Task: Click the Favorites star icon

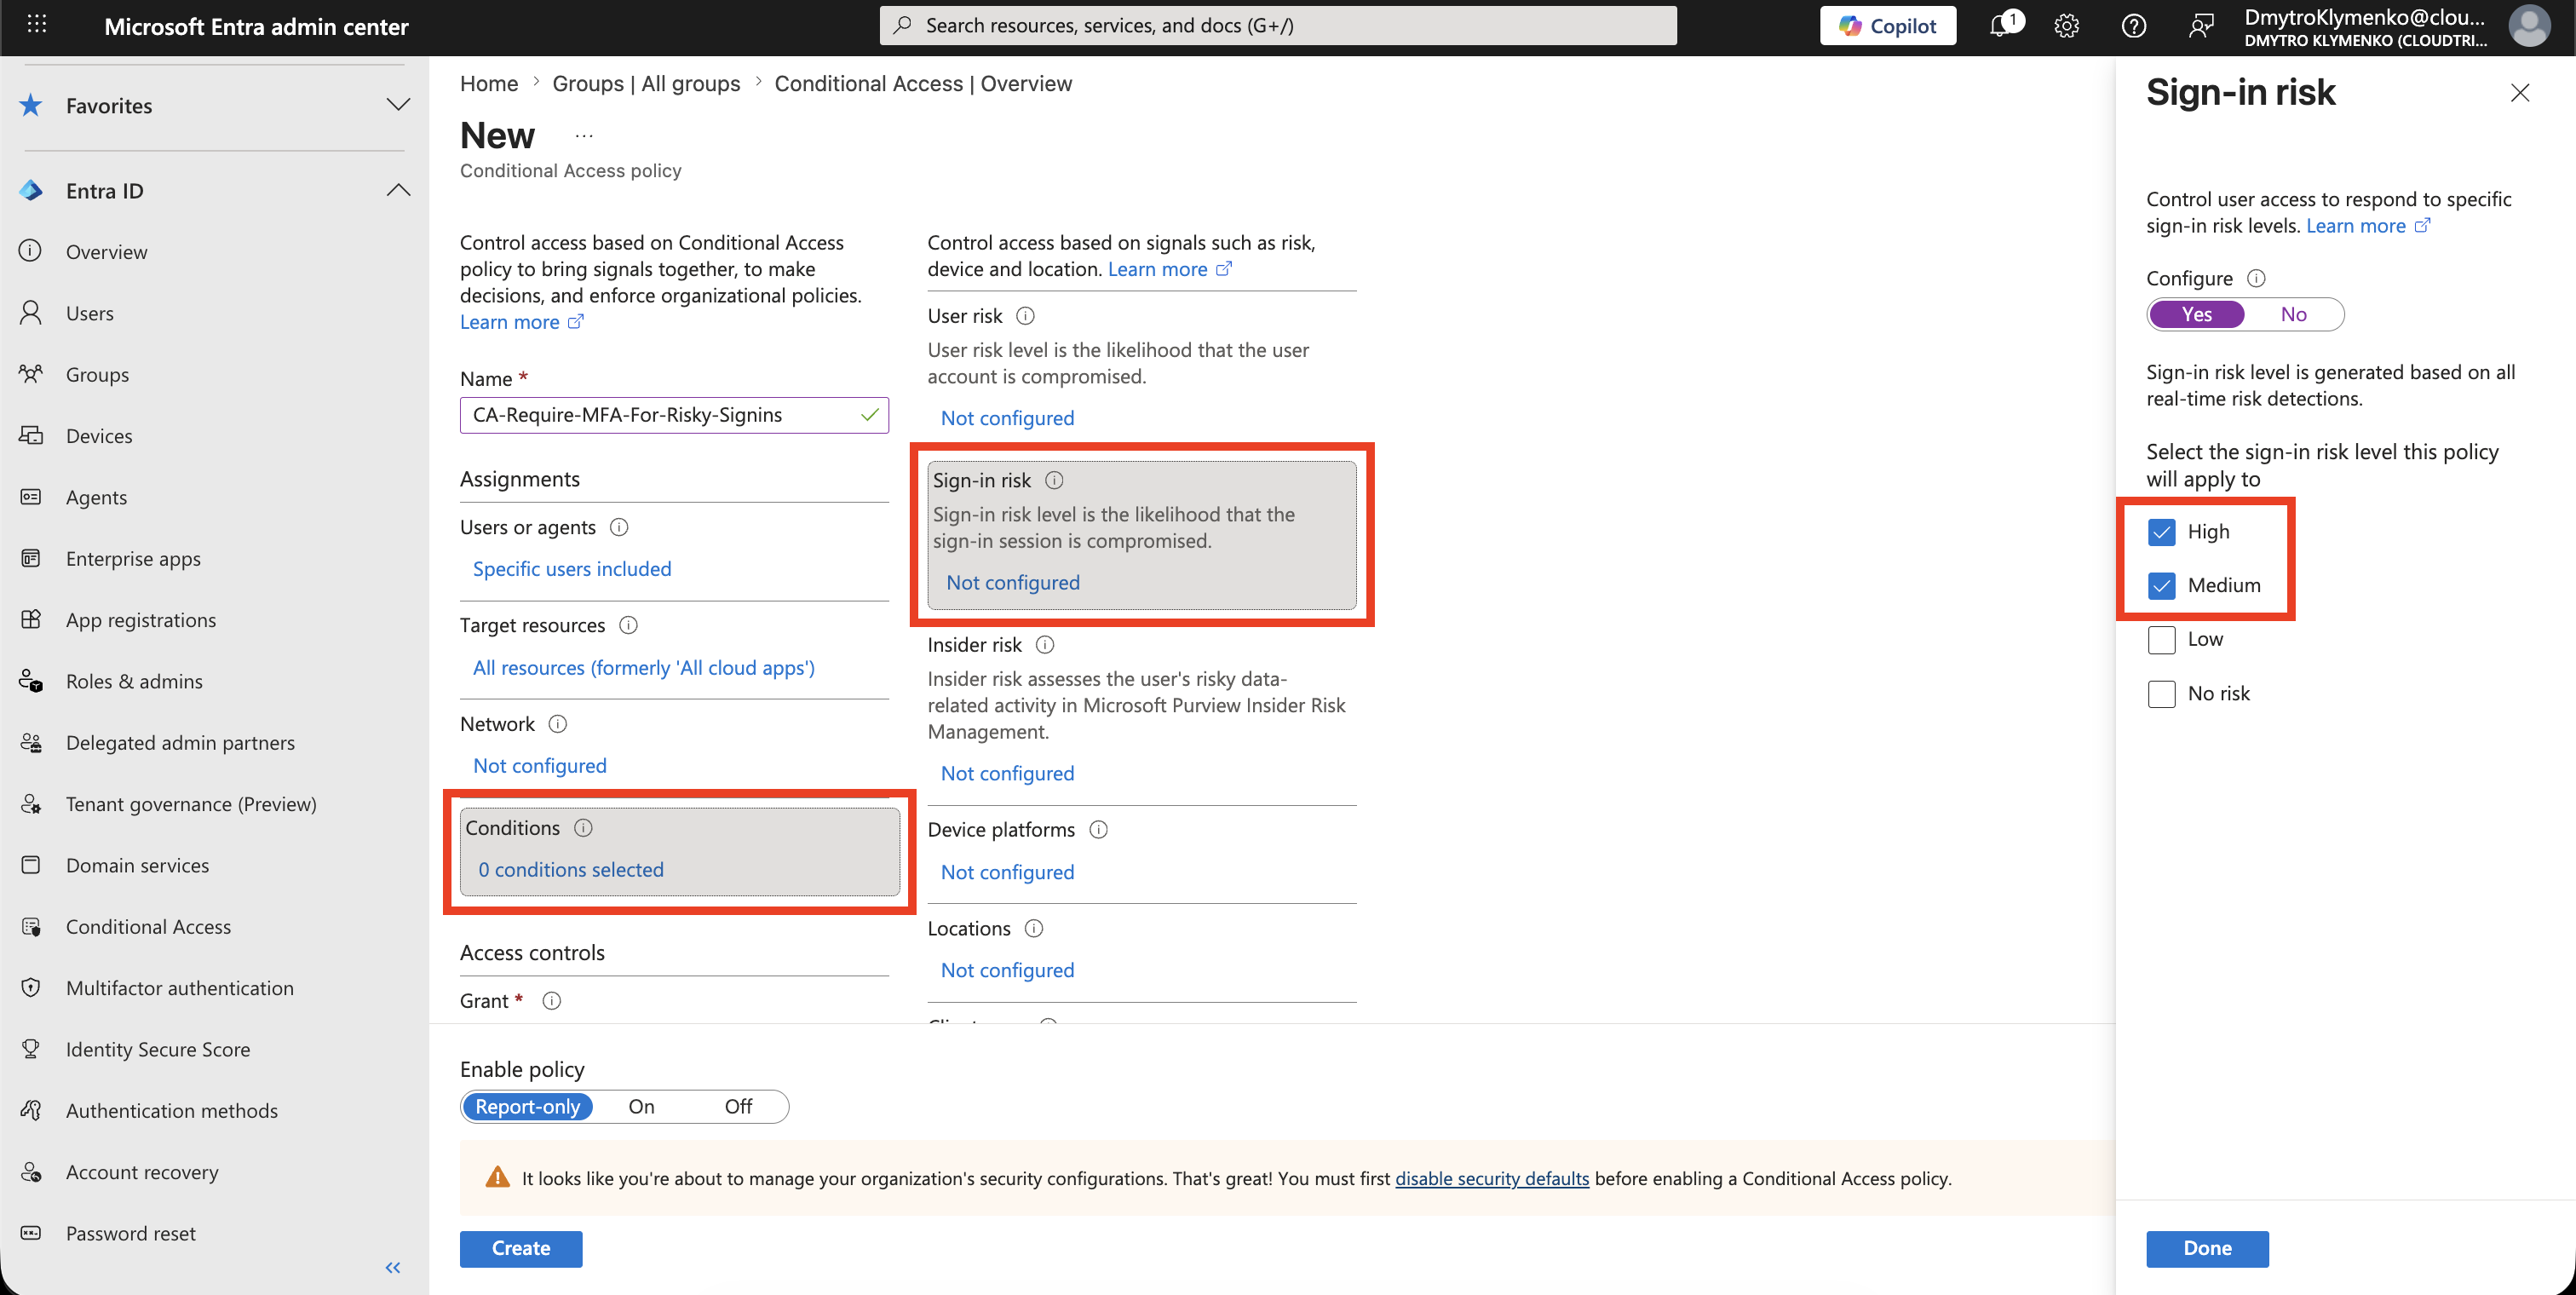Action: tap(31, 105)
